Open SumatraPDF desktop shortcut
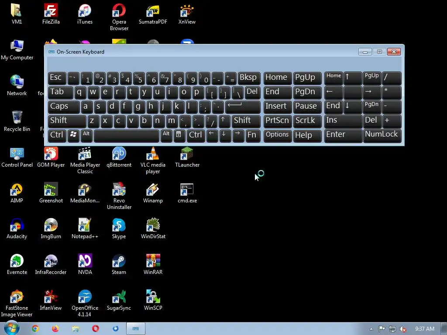This screenshot has height=335, width=447. [153, 14]
